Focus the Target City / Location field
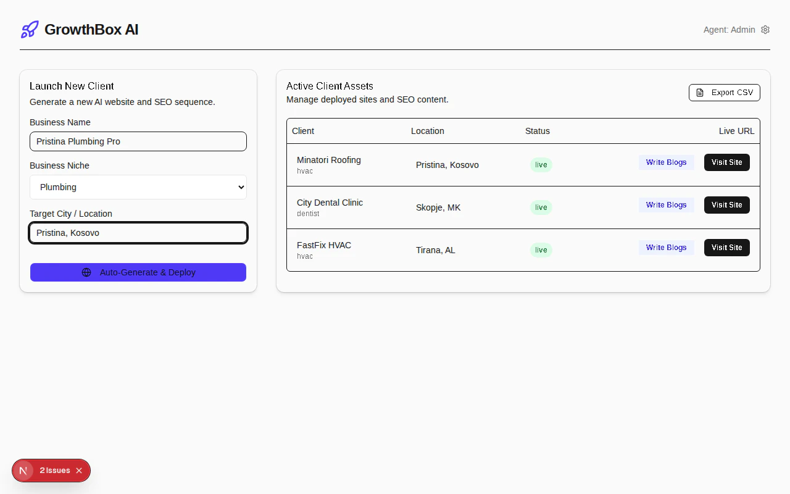This screenshot has width=790, height=494. coord(138,233)
